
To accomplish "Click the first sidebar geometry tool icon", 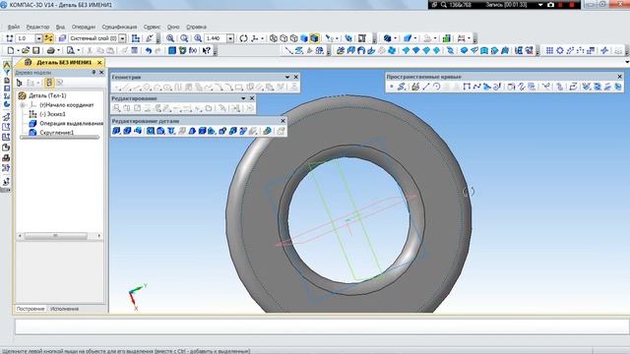I will 7,65.
